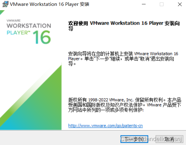The width and height of the screenshot is (186, 145).
Task: Click the paragraph starting '安装向导将在您的计算机上安装'
Action: 123,59
